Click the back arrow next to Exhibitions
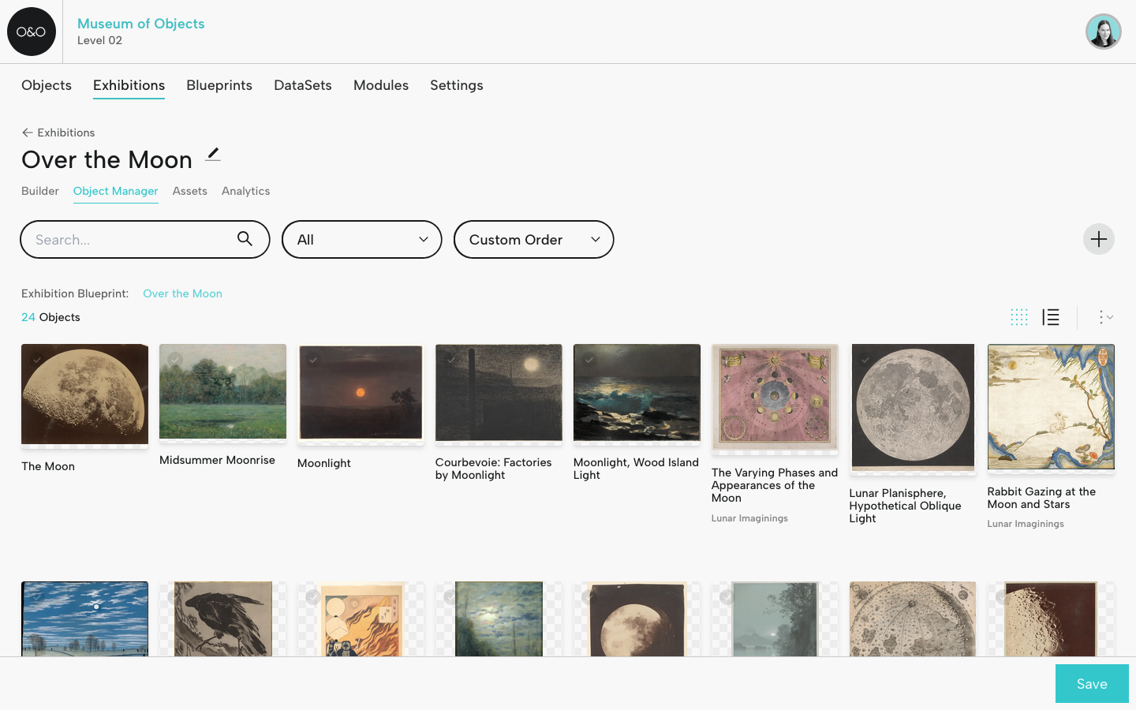 pyautogui.click(x=27, y=133)
